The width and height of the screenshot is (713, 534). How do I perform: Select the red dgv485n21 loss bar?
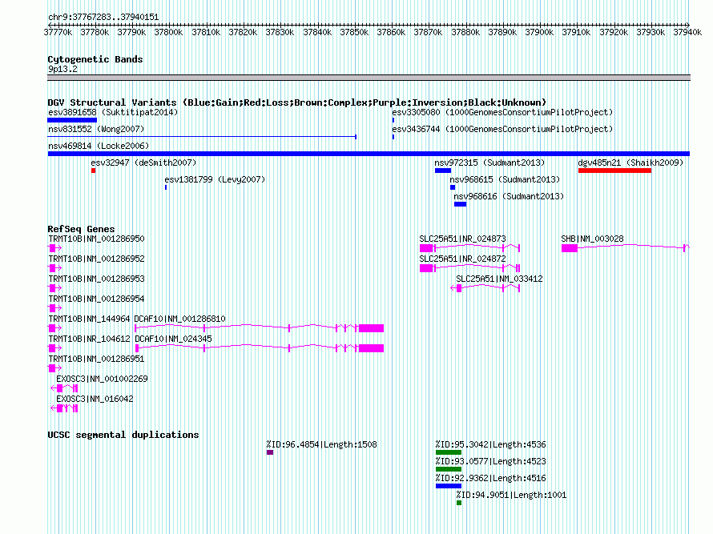pyautogui.click(x=614, y=171)
